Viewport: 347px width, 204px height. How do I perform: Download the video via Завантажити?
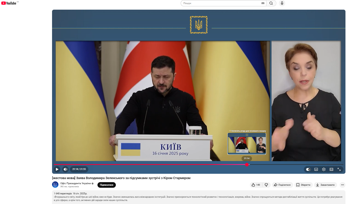(325, 185)
